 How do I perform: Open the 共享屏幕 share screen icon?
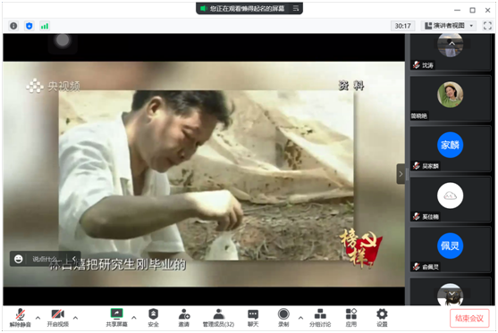pos(116,318)
